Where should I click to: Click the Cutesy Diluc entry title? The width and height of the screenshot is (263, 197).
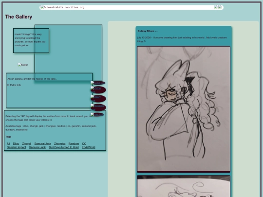[x=148, y=31]
